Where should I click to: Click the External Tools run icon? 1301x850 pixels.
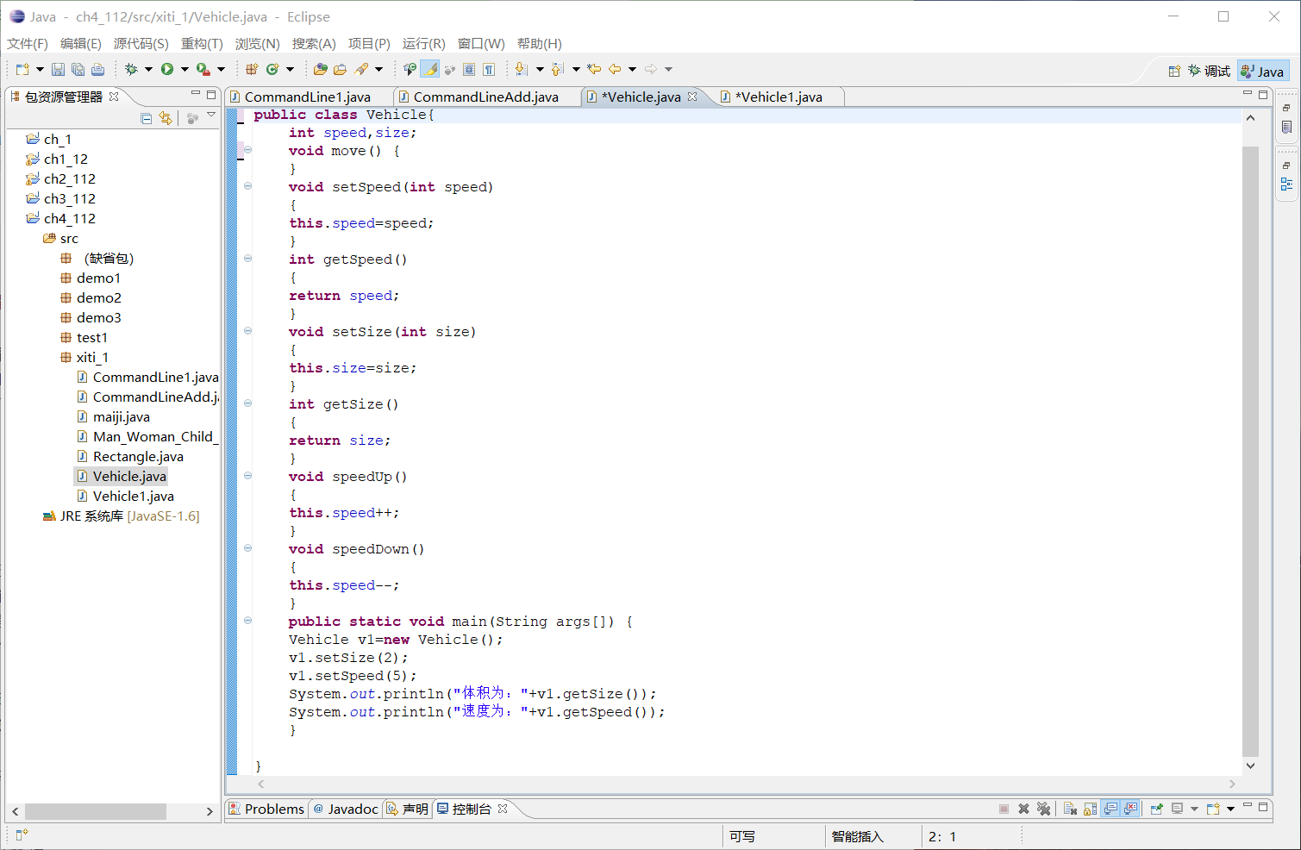(x=203, y=69)
